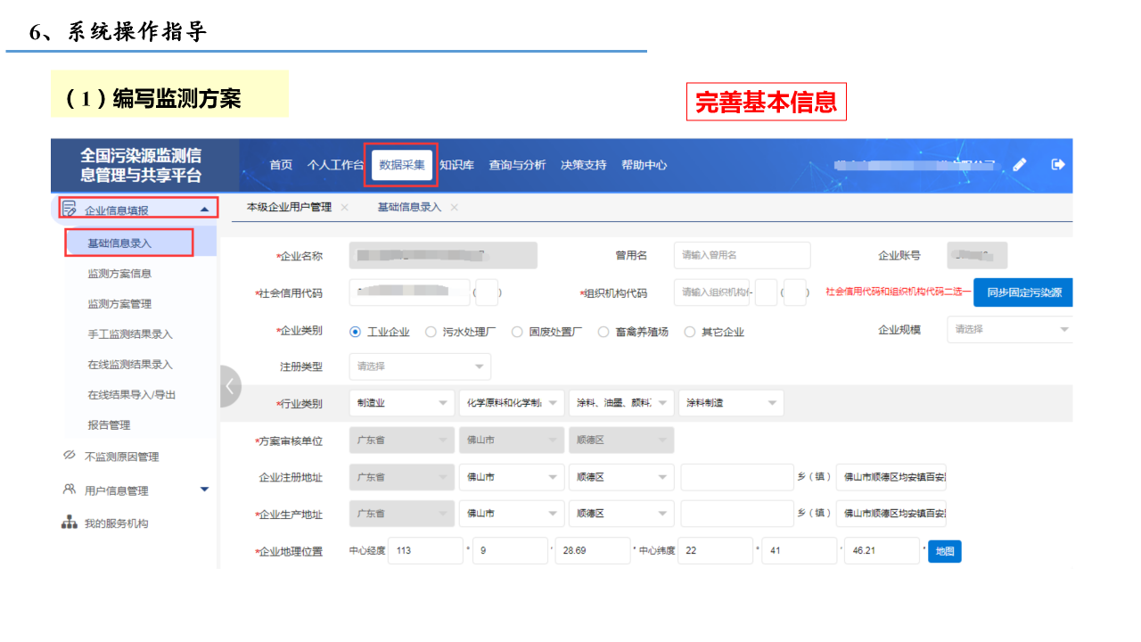Click the 同步固定污染源 button
The width and height of the screenshot is (1141, 642).
[x=1023, y=292]
